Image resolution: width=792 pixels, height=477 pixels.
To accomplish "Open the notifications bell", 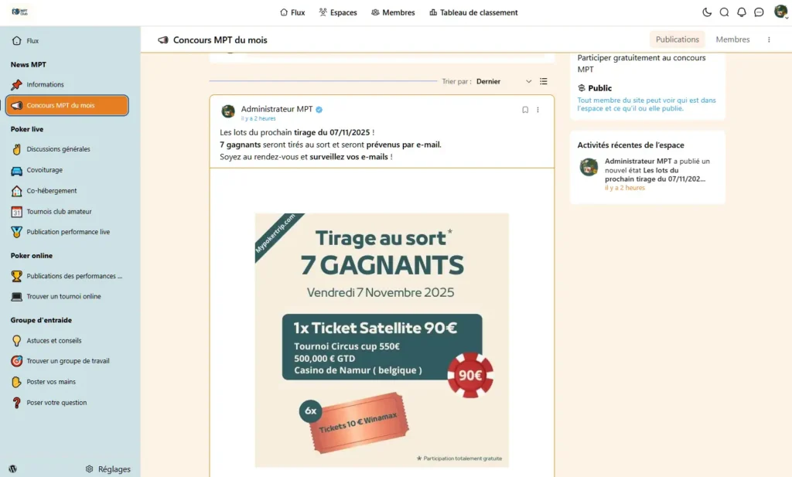I will 741,12.
